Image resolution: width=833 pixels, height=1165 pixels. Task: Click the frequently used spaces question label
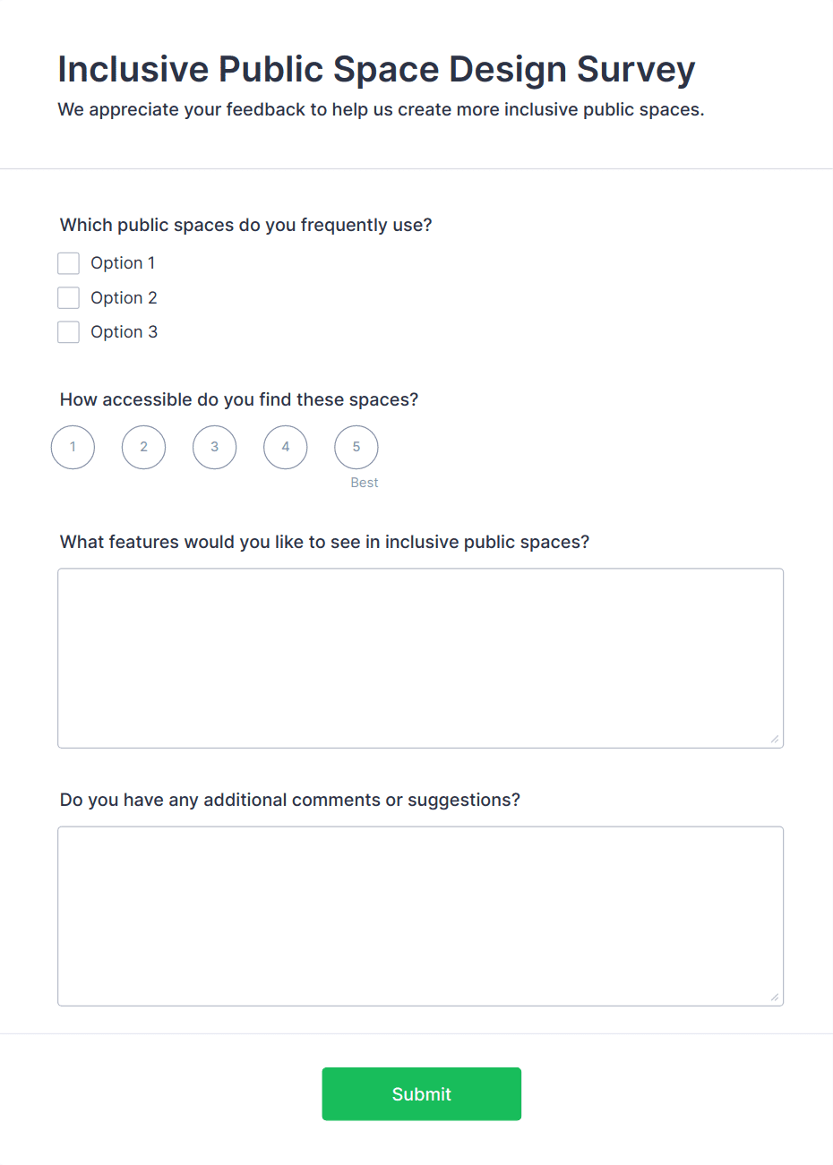(246, 225)
